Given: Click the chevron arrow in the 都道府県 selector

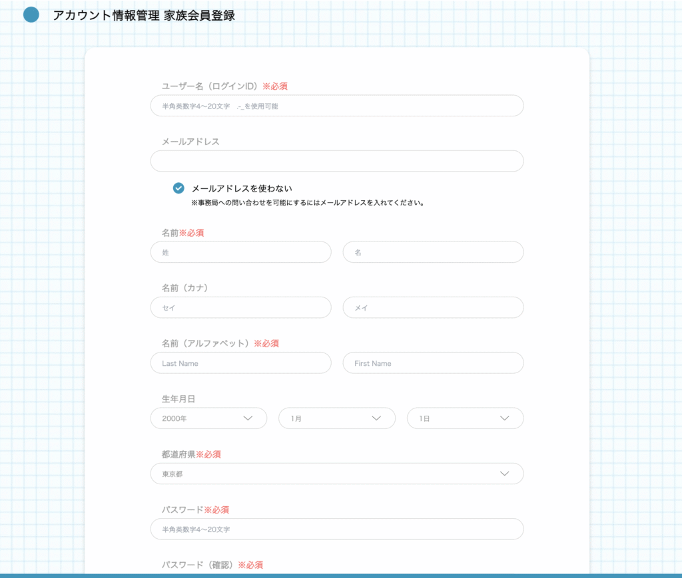Looking at the screenshot, I should click(x=504, y=474).
